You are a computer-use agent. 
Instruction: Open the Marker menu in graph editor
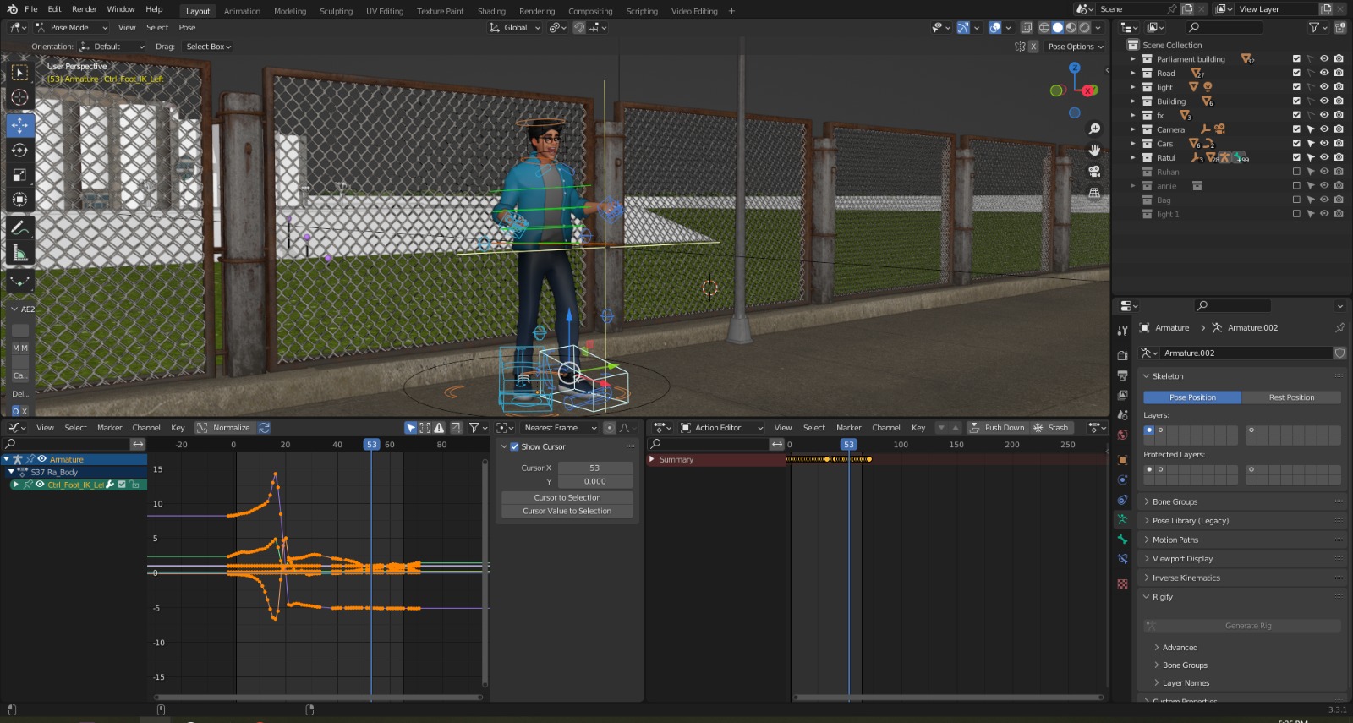[109, 428]
